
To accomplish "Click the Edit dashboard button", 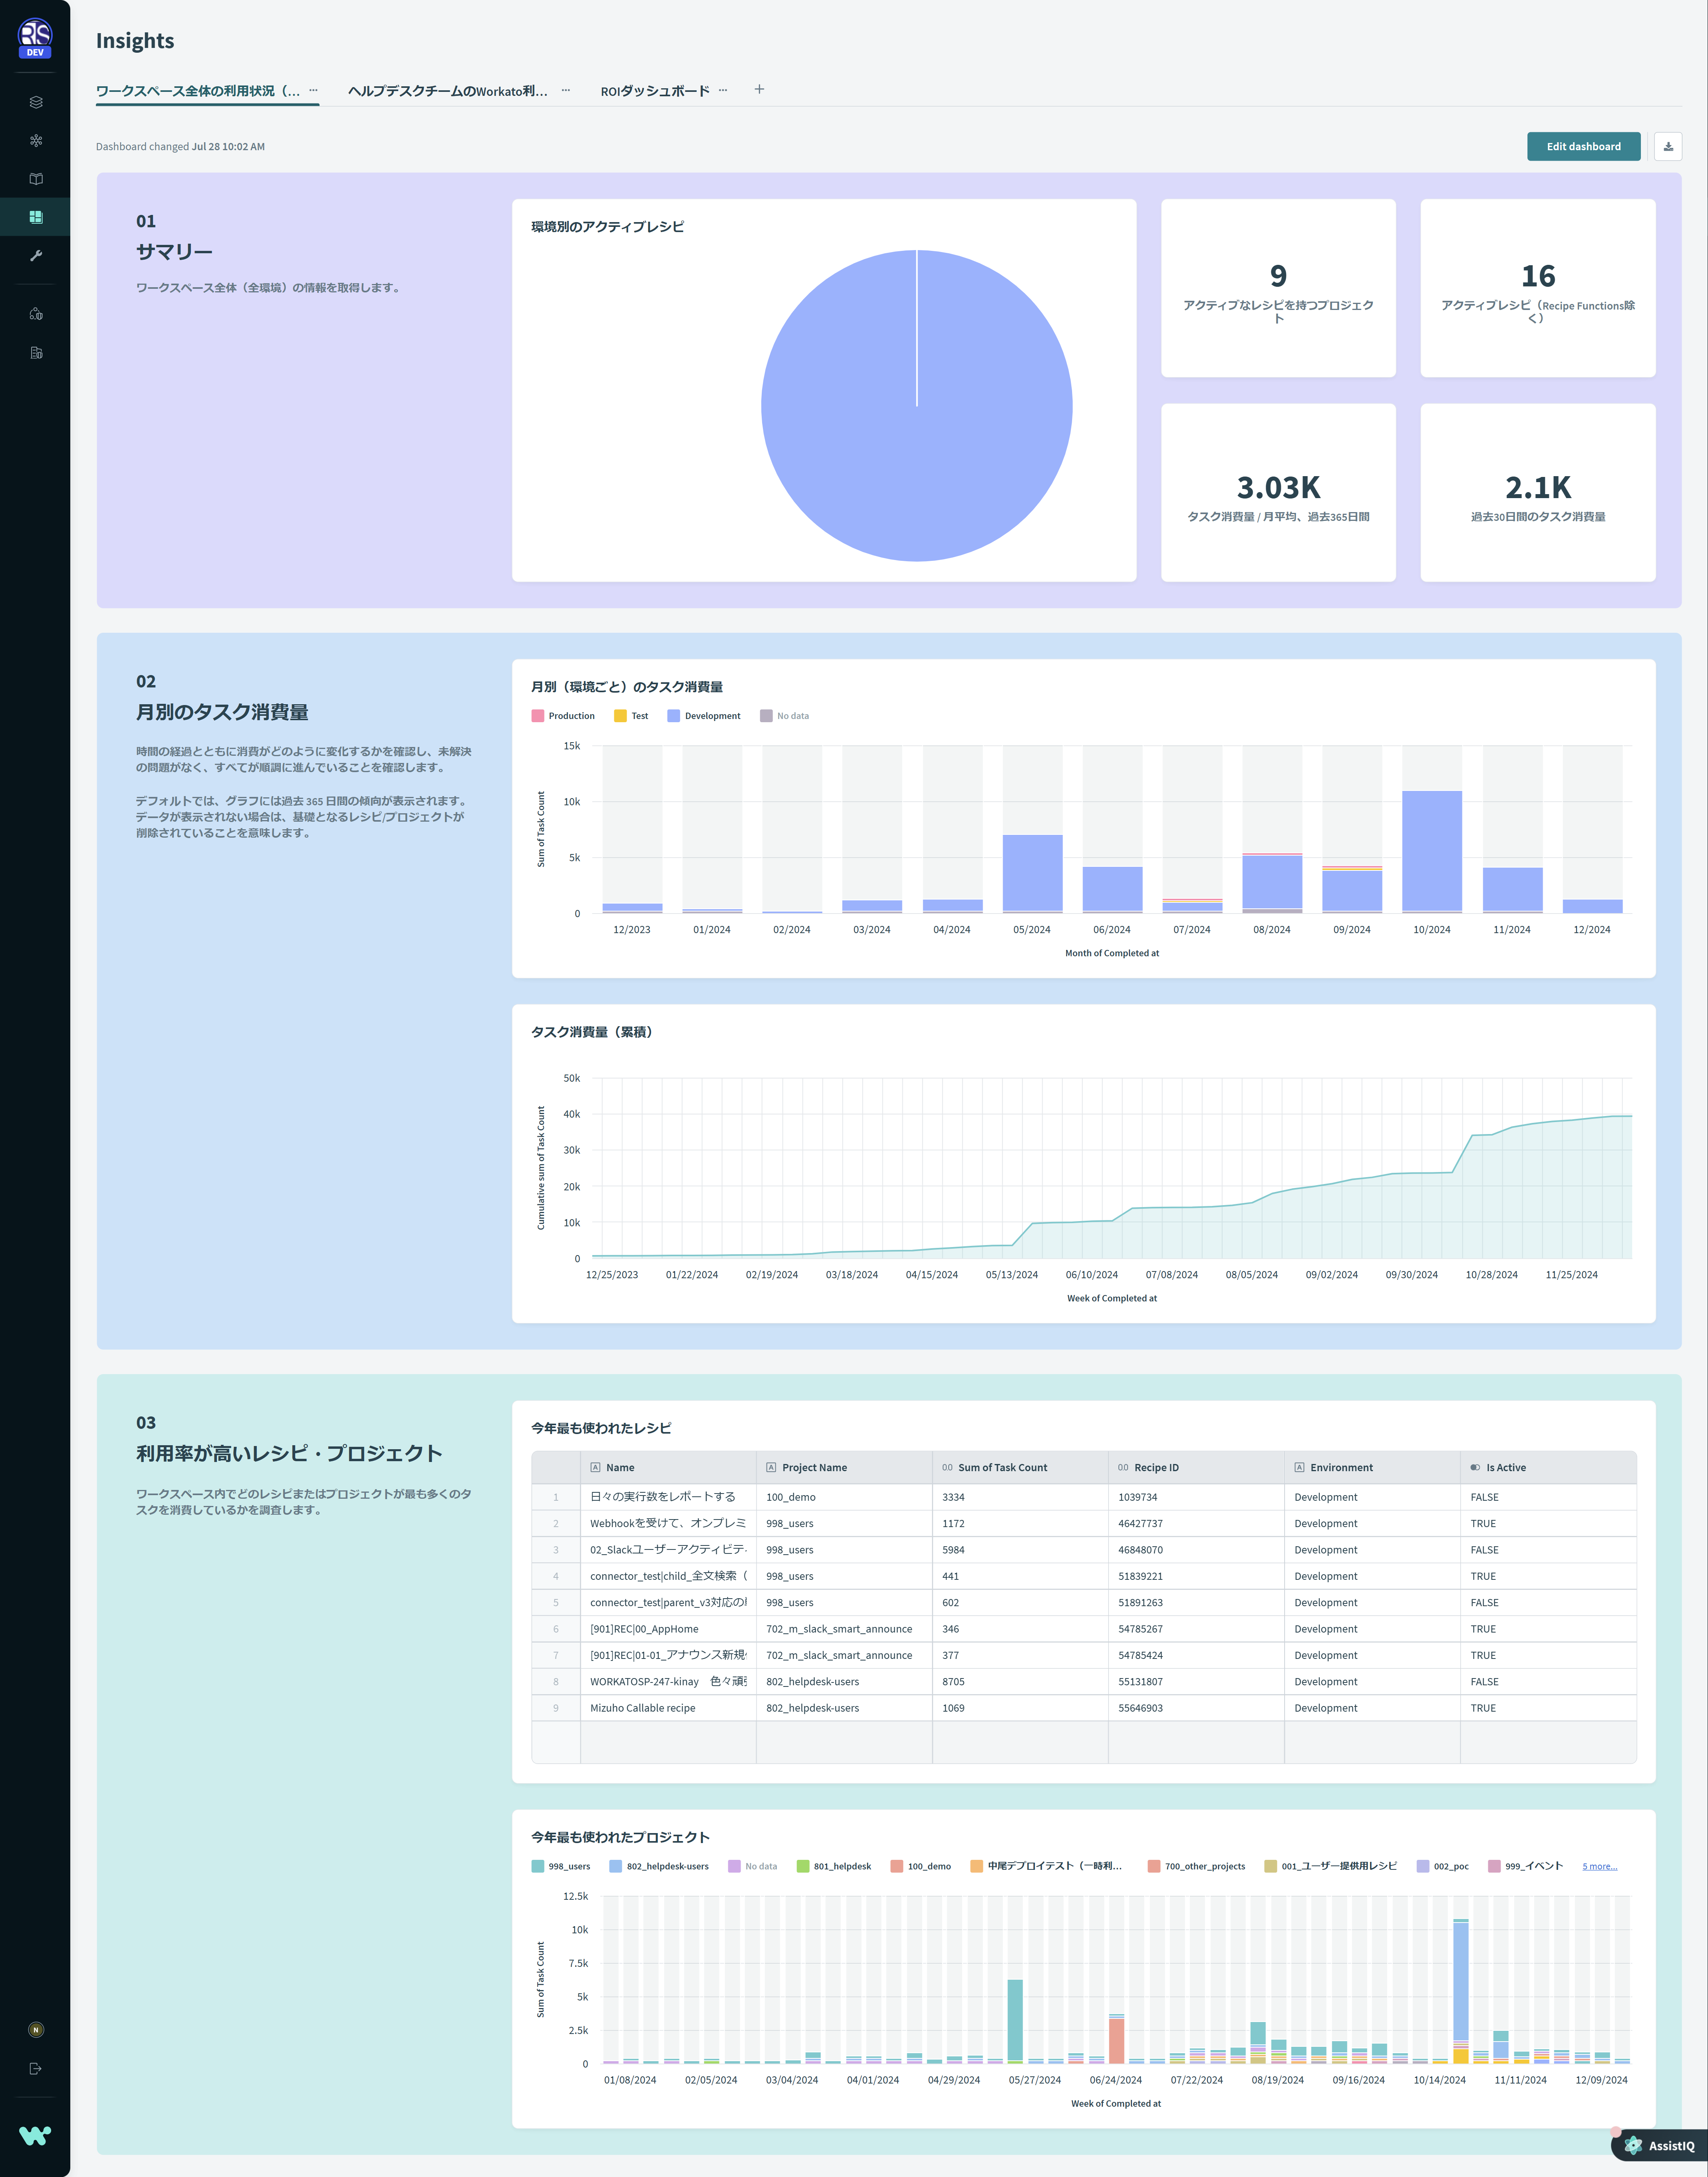I will tap(1583, 146).
